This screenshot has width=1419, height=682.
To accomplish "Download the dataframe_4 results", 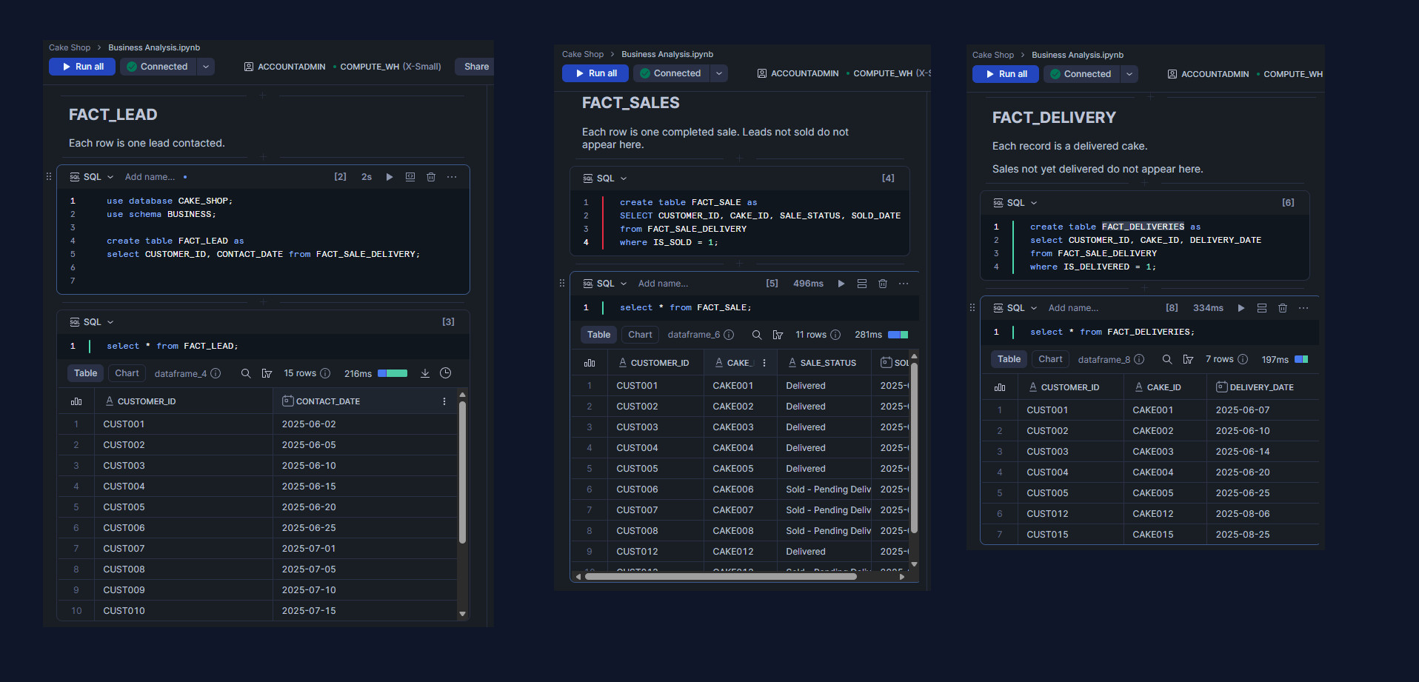I will coord(425,373).
